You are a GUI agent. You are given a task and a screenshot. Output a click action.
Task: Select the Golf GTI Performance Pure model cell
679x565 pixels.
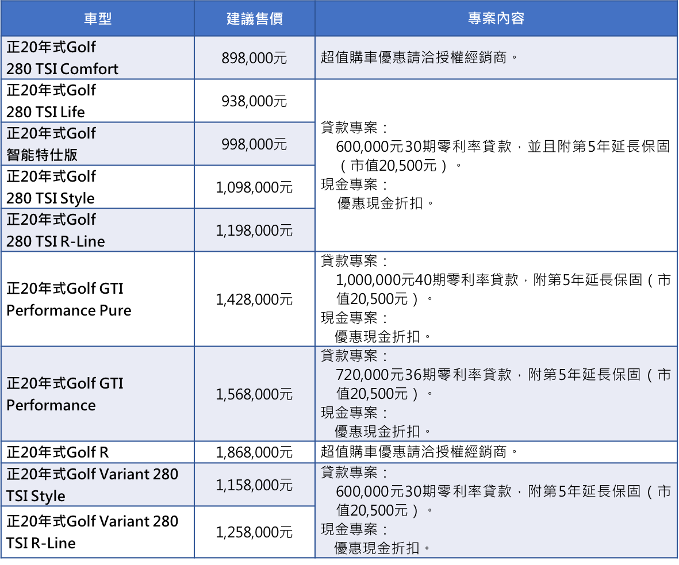(x=98, y=299)
